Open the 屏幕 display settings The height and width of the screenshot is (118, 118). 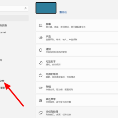tap(77, 25)
